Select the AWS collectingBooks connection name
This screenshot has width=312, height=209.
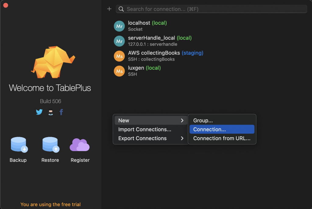click(154, 53)
